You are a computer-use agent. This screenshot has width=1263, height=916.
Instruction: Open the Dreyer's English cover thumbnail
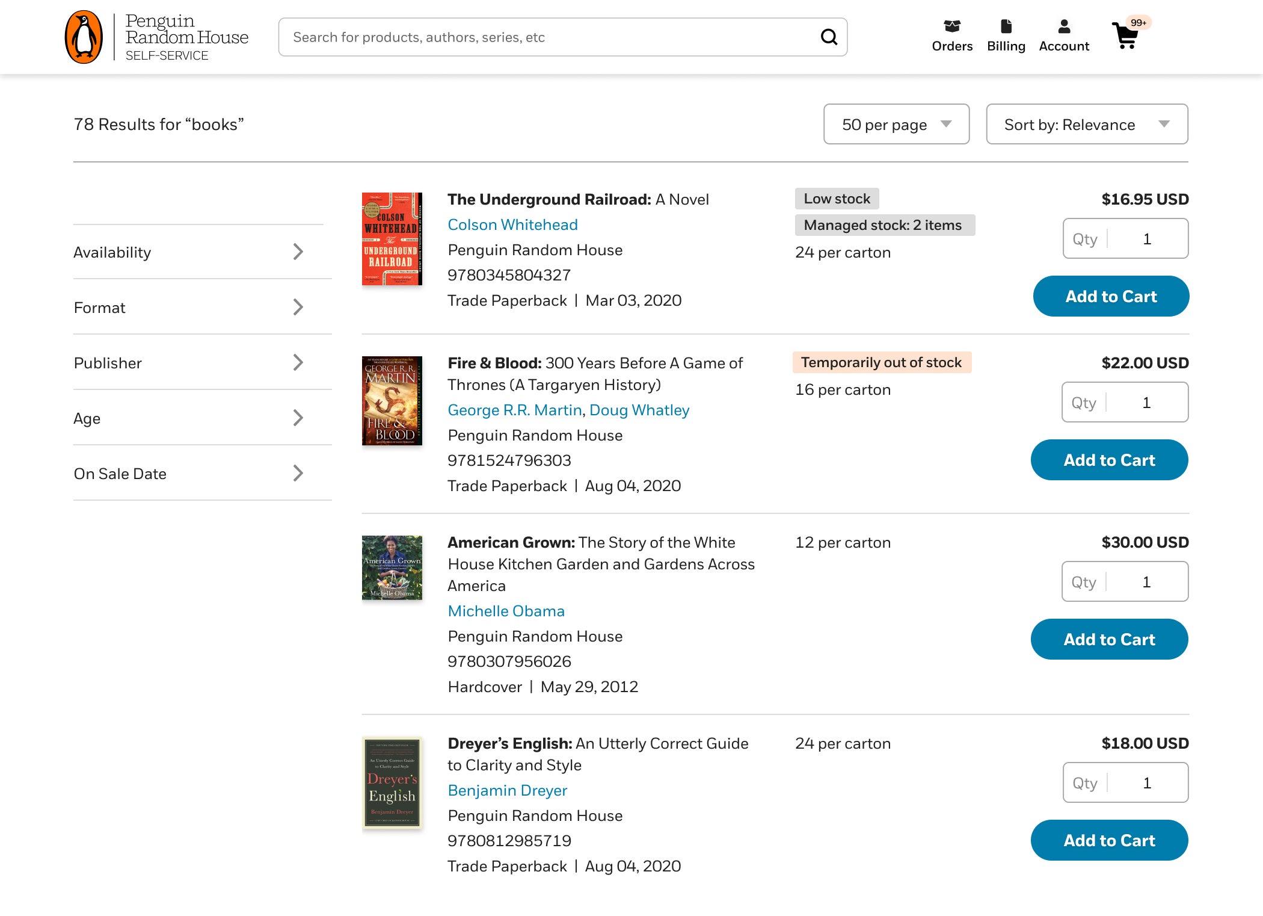[392, 783]
